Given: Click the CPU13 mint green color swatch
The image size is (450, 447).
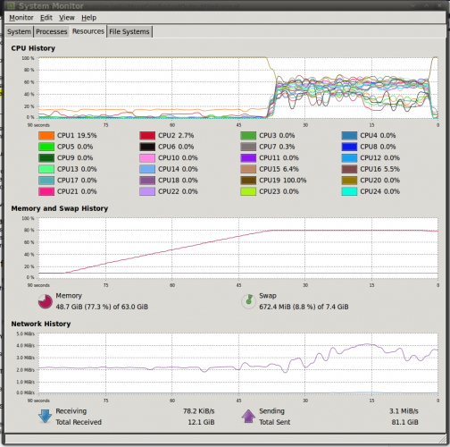Looking at the screenshot, I should pyautogui.click(x=46, y=169).
